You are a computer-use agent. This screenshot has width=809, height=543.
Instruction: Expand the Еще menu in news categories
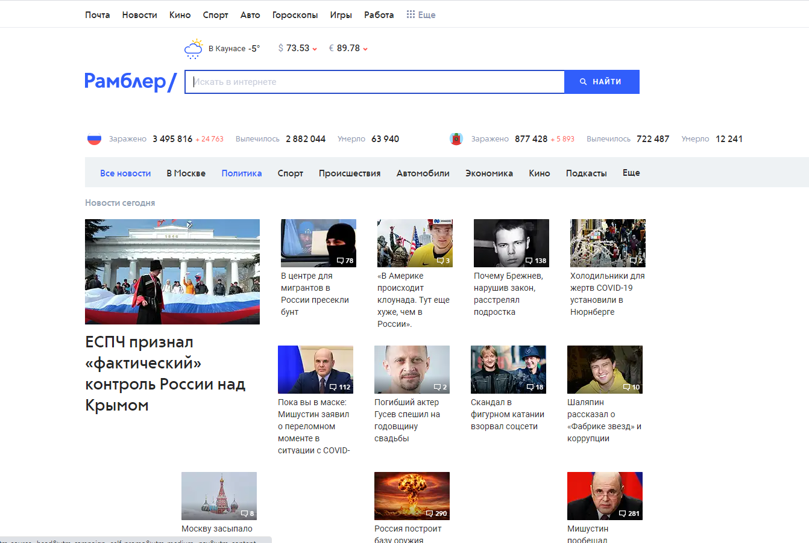point(631,173)
